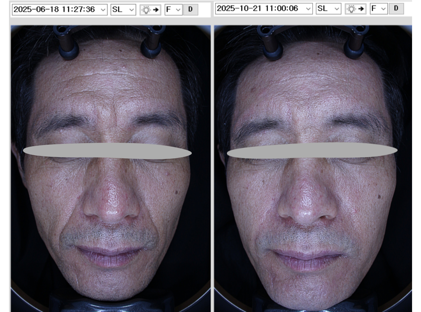Expand the right panel SL mode dropdown
The width and height of the screenshot is (421, 312).
(x=328, y=9)
